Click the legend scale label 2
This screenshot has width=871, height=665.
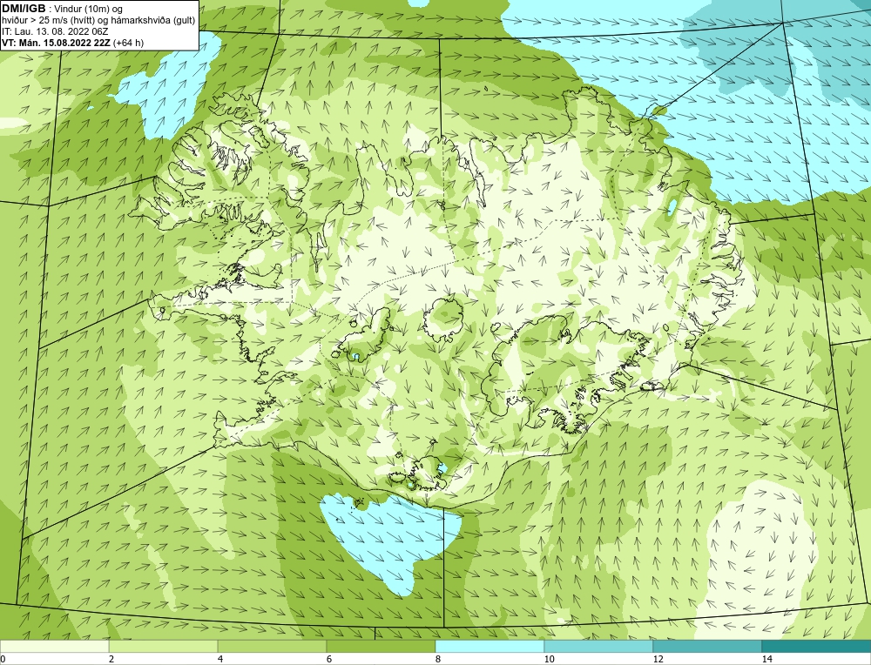click(x=111, y=659)
